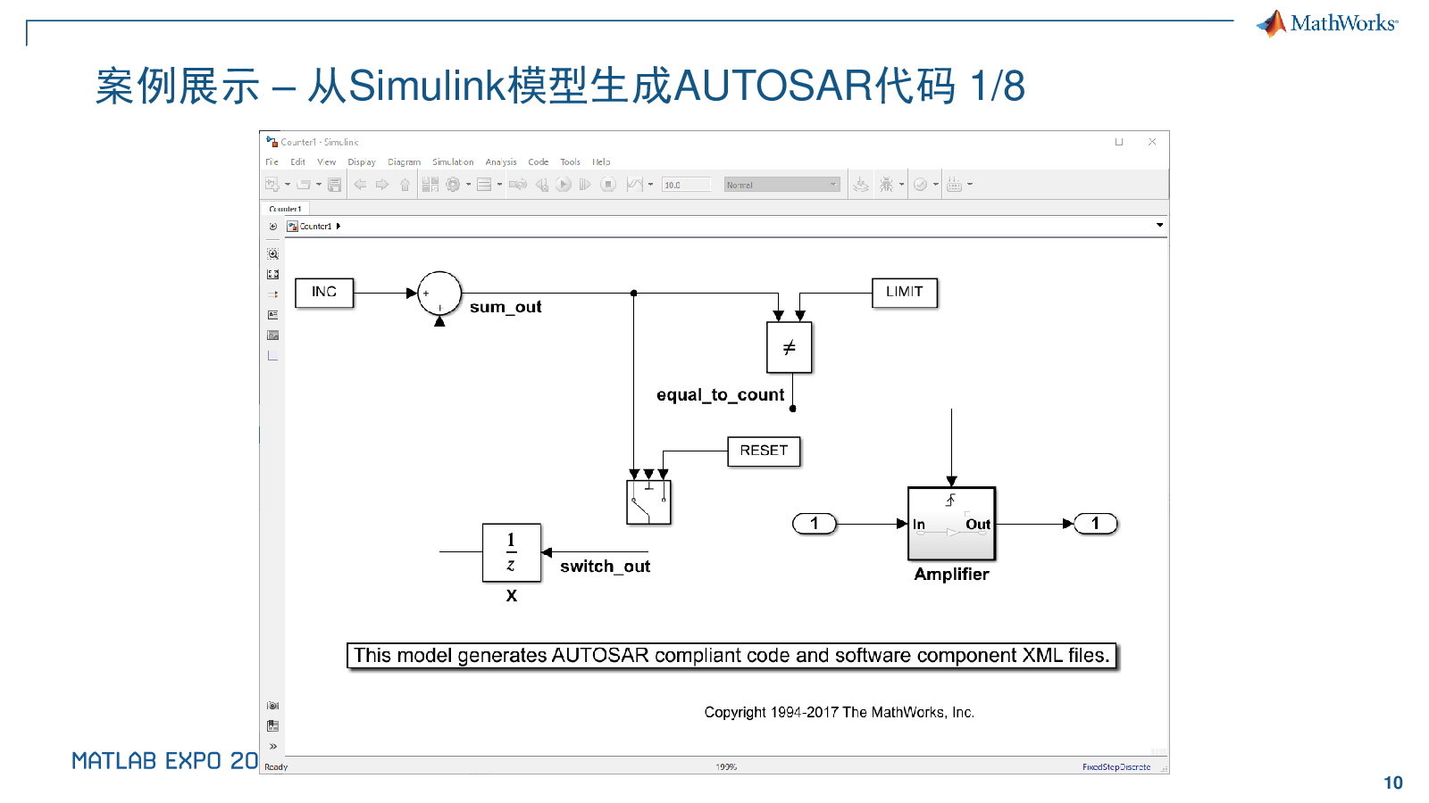Select the INC constant block
This screenshot has width=1429, height=803.
tap(324, 293)
